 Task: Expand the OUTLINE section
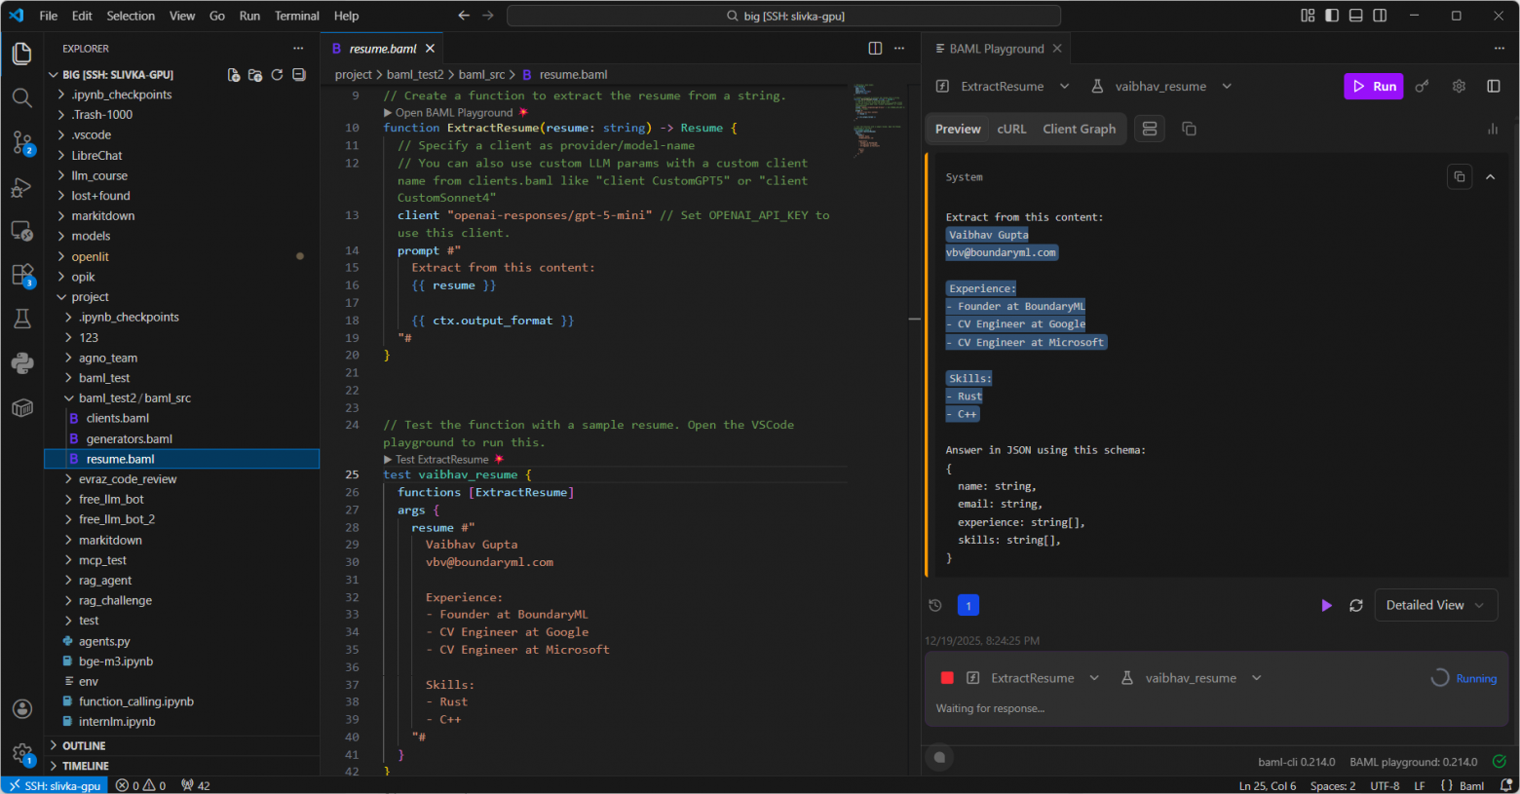tap(84, 745)
